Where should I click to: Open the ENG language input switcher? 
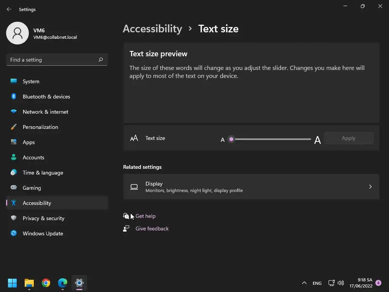[317, 283]
